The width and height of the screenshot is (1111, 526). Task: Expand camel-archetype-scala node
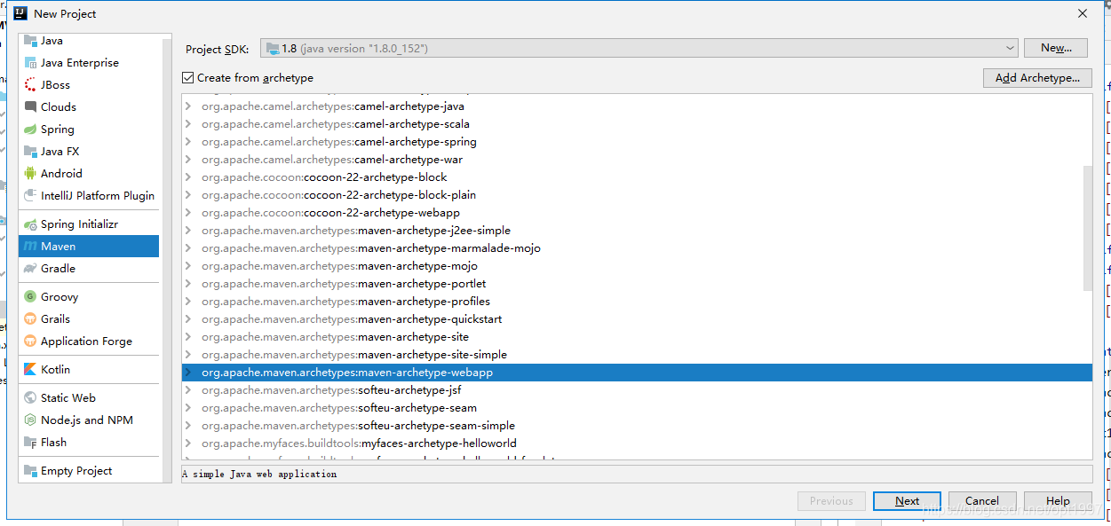coord(188,124)
